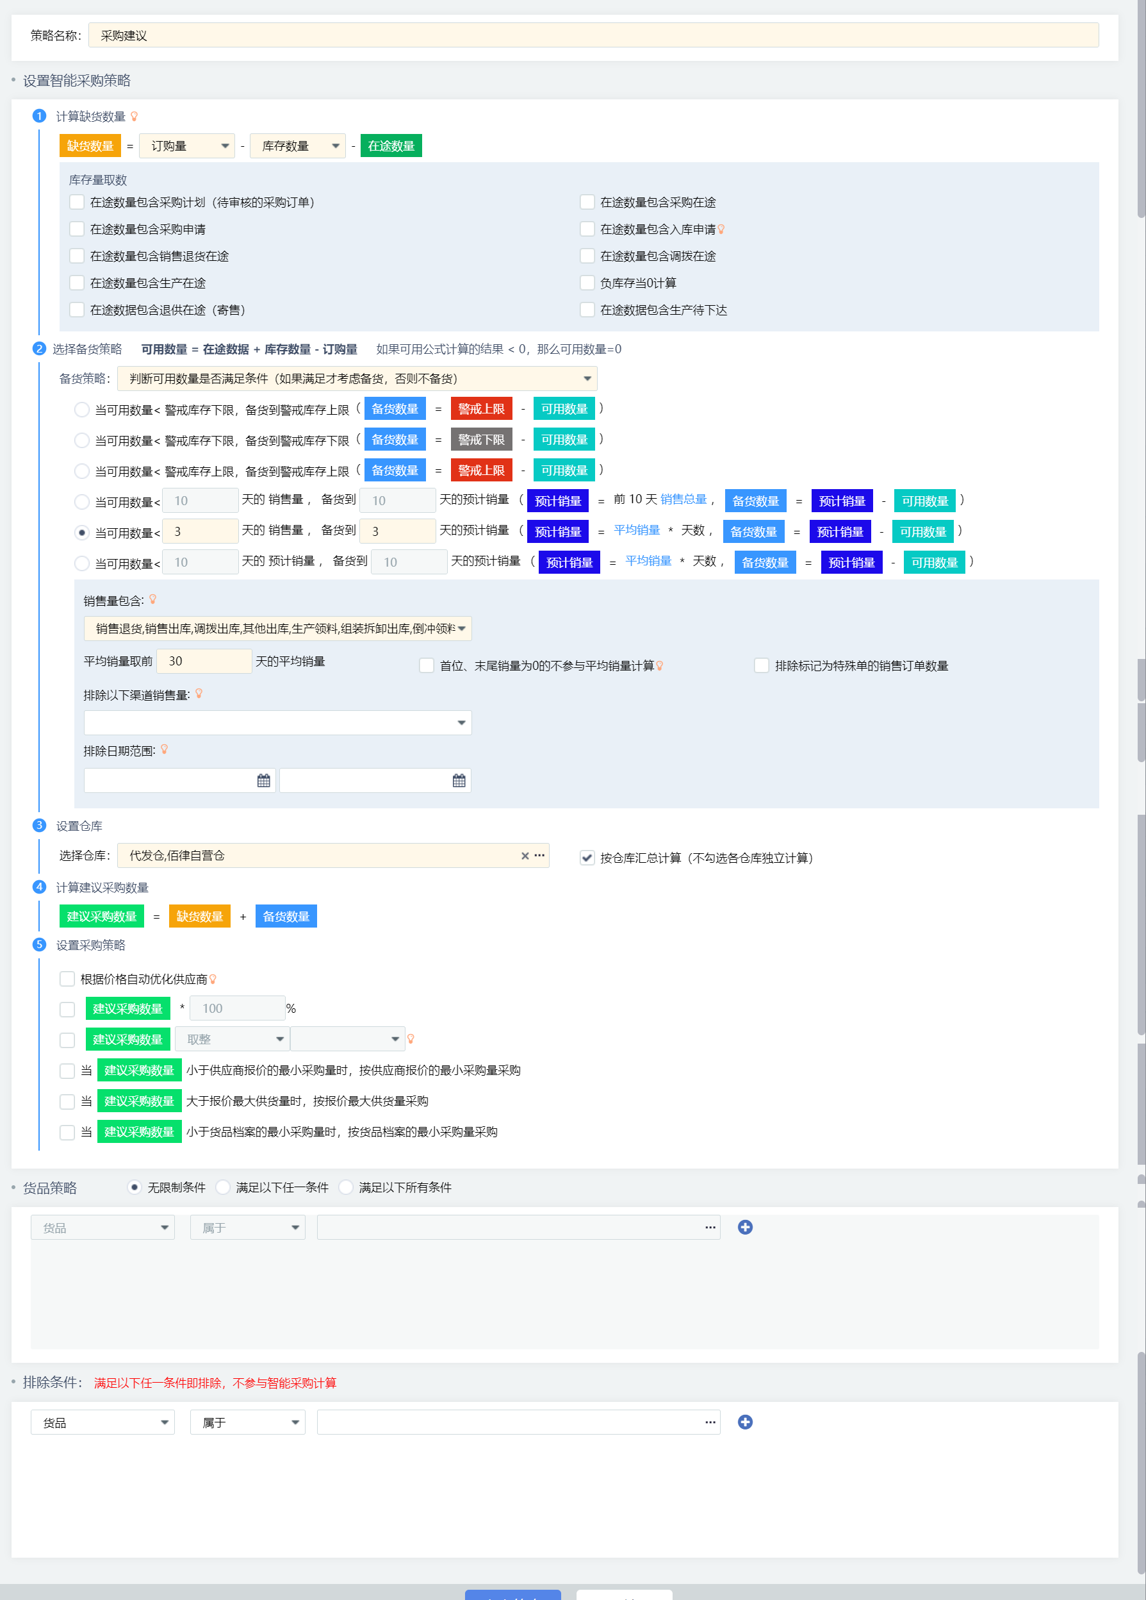1146x1600 pixels.
Task: Clear selected warehouses with the X icon
Action: (x=525, y=856)
